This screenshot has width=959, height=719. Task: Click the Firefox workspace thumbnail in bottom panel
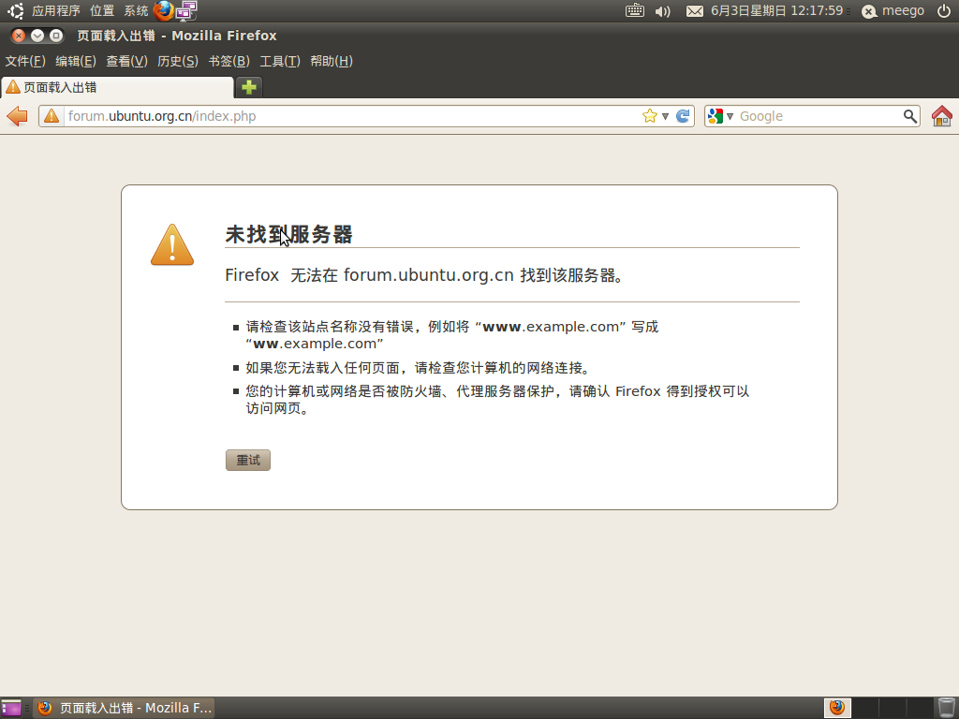pyautogui.click(x=837, y=708)
